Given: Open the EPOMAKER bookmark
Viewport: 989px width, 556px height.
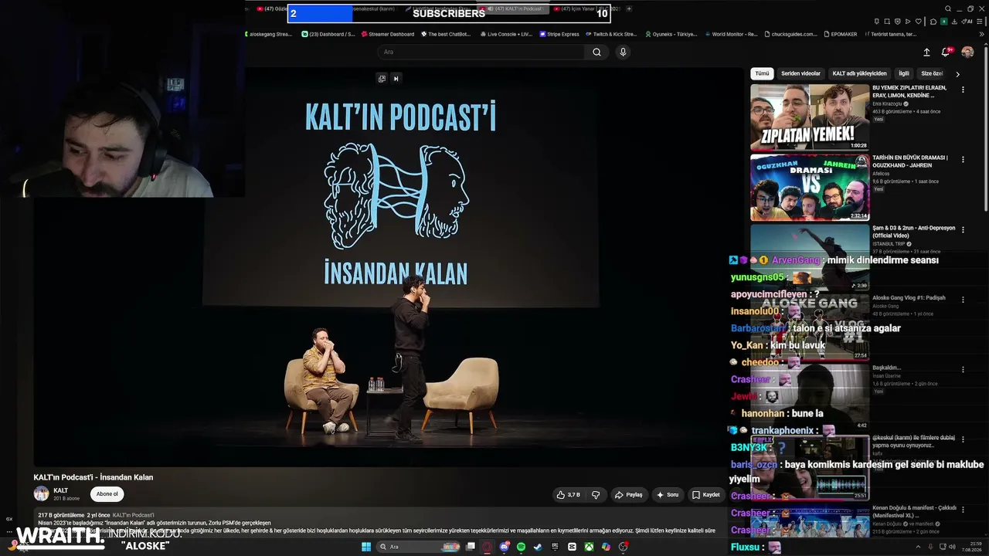Looking at the screenshot, I should coord(841,34).
